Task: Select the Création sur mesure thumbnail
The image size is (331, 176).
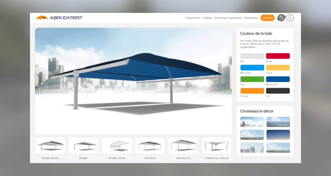Action: pyautogui.click(x=217, y=146)
